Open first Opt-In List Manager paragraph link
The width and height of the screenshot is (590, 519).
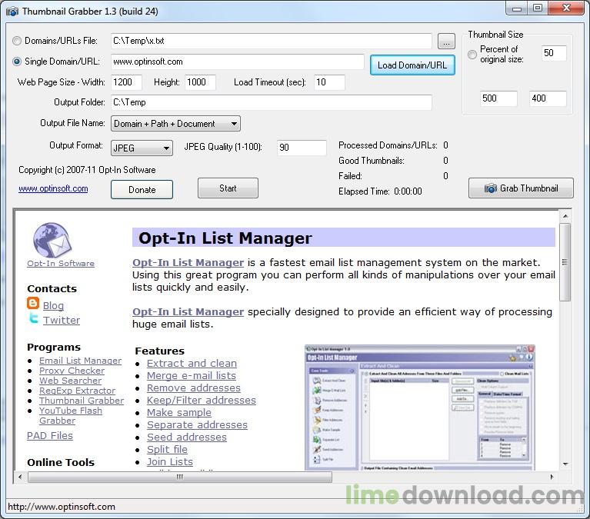tap(188, 262)
